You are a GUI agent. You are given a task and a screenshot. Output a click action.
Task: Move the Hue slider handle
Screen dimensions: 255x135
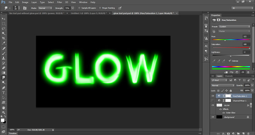click(225, 40)
